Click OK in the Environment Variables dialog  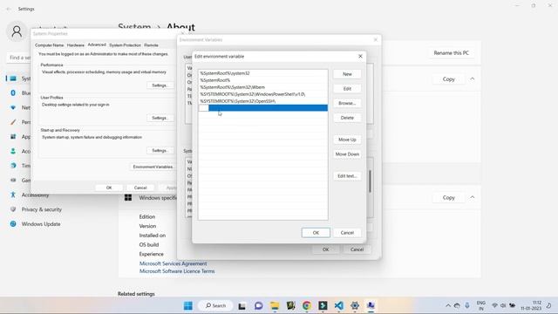coord(325,249)
